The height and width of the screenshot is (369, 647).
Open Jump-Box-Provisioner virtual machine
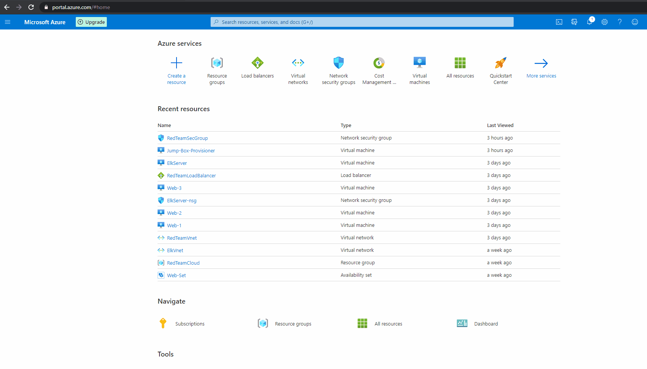coord(191,150)
